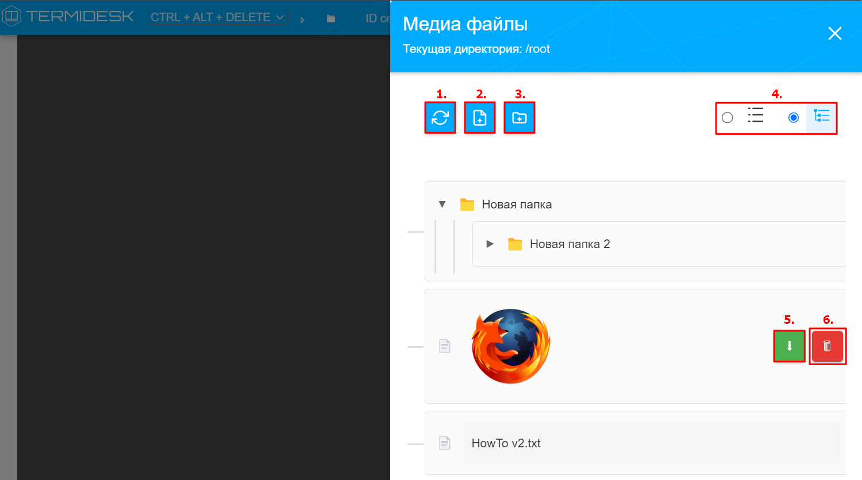The image size is (862, 480).
Task: Select the Новая папка folder name
Action: click(x=517, y=204)
